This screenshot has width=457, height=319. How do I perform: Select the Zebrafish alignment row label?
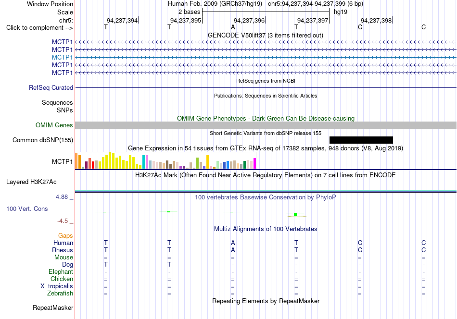[x=60, y=294]
